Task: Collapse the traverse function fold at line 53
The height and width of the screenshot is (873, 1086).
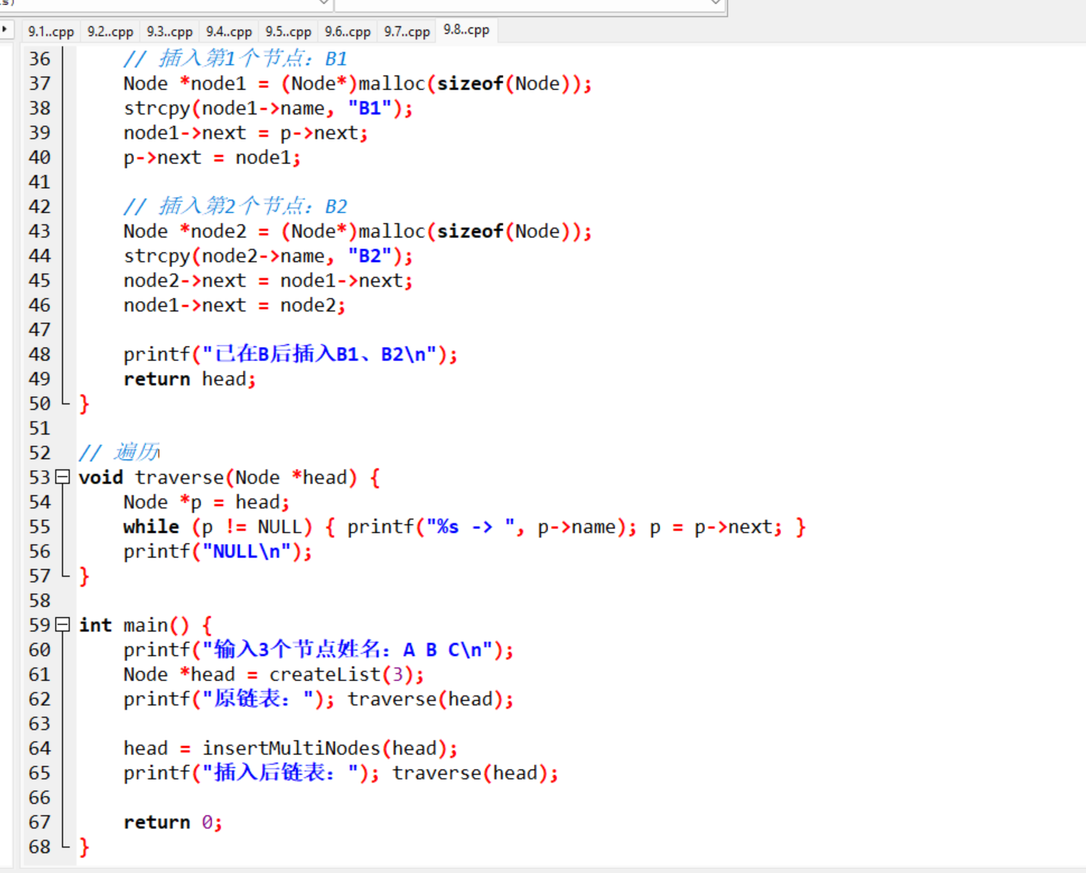Action: coord(63,477)
